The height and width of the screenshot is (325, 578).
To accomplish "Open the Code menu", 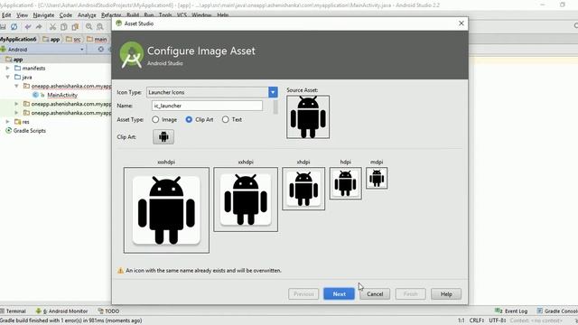I will pos(66,15).
